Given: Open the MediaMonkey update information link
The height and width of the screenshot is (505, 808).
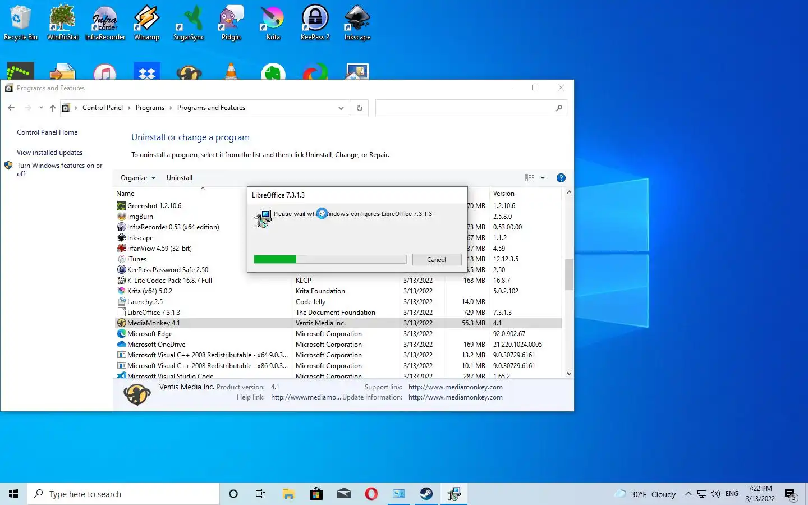Looking at the screenshot, I should pos(456,397).
